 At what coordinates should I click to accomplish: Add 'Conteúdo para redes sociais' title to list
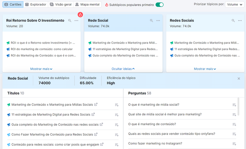(x=116, y=145)
